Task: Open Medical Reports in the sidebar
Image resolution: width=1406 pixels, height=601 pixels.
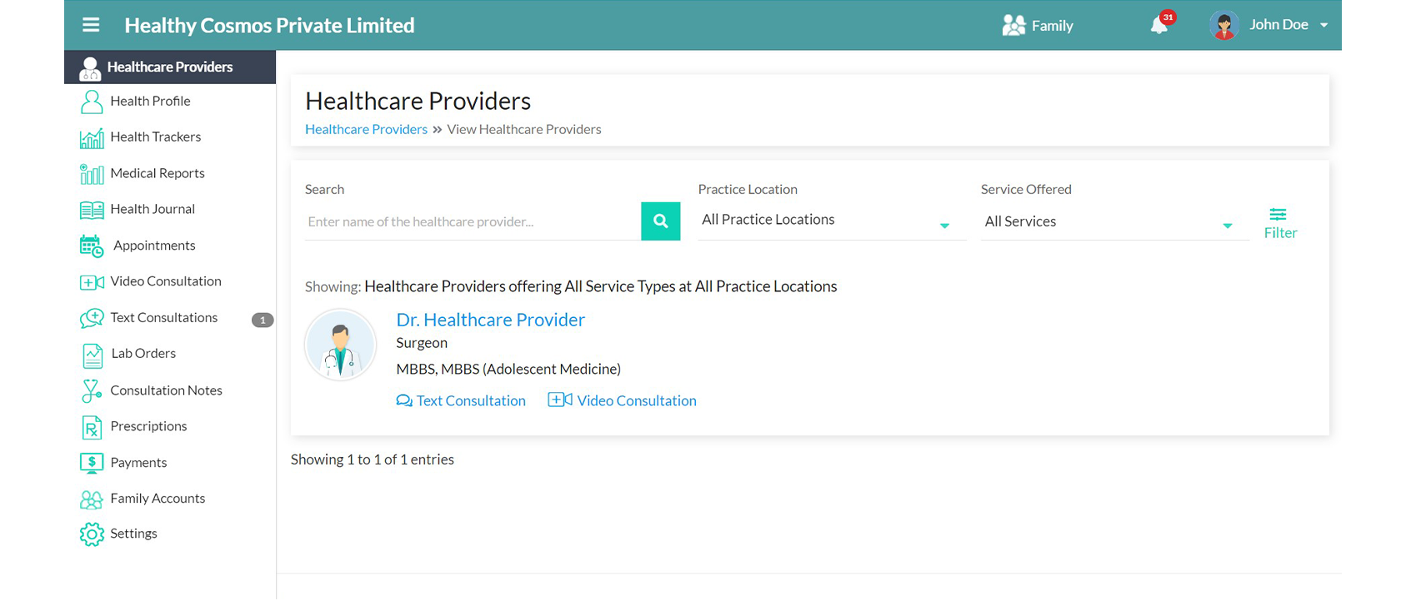Action: click(x=158, y=173)
